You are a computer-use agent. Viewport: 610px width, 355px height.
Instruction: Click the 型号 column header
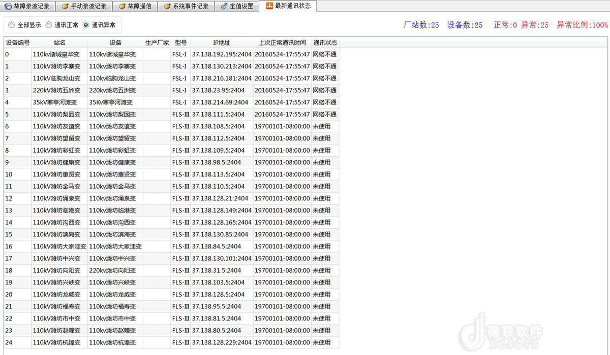[180, 43]
